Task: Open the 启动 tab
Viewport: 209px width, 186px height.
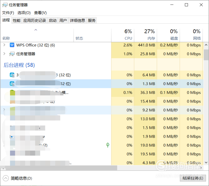Action: coord(53,21)
